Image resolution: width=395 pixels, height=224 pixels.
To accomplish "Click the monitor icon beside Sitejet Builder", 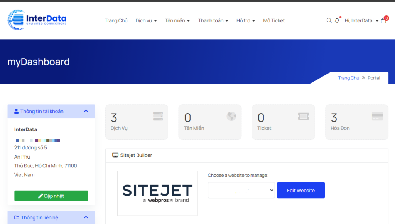I will pyautogui.click(x=115, y=155).
